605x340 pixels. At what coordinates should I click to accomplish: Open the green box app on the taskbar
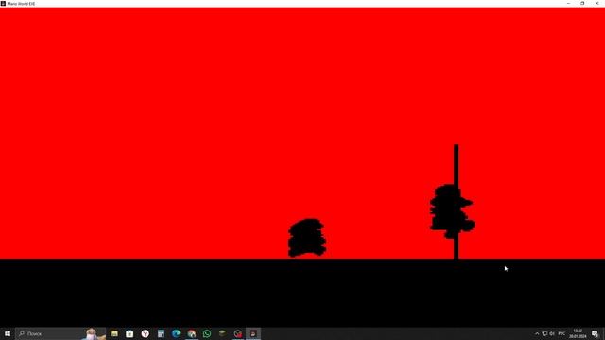pyautogui.click(x=222, y=333)
